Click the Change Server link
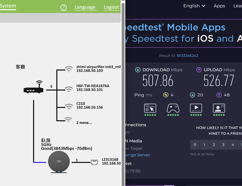 (x=138, y=155)
